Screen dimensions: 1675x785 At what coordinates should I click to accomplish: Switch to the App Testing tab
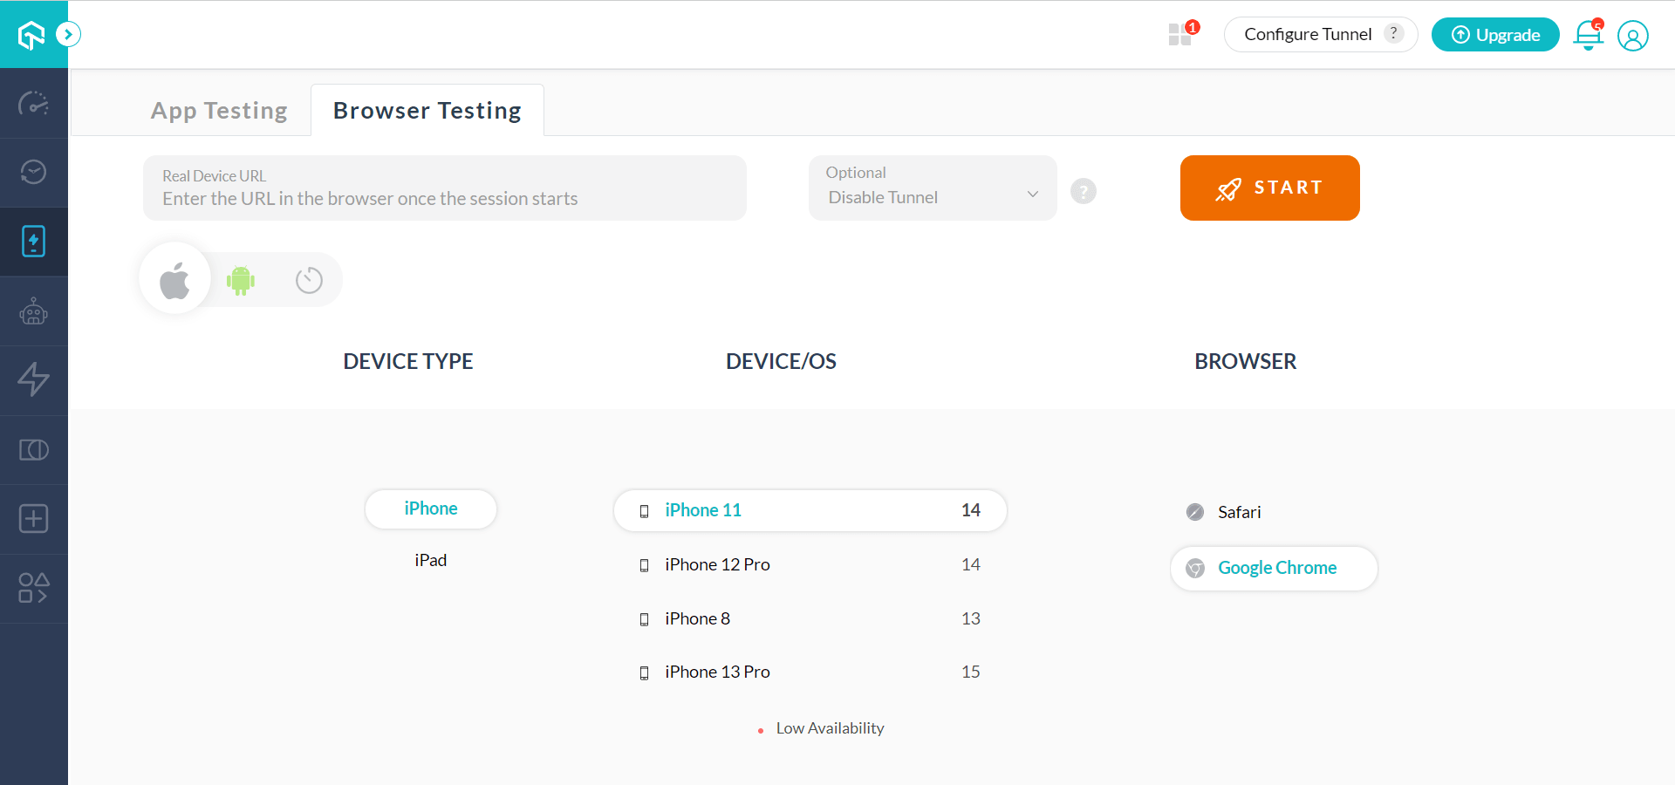point(219,111)
